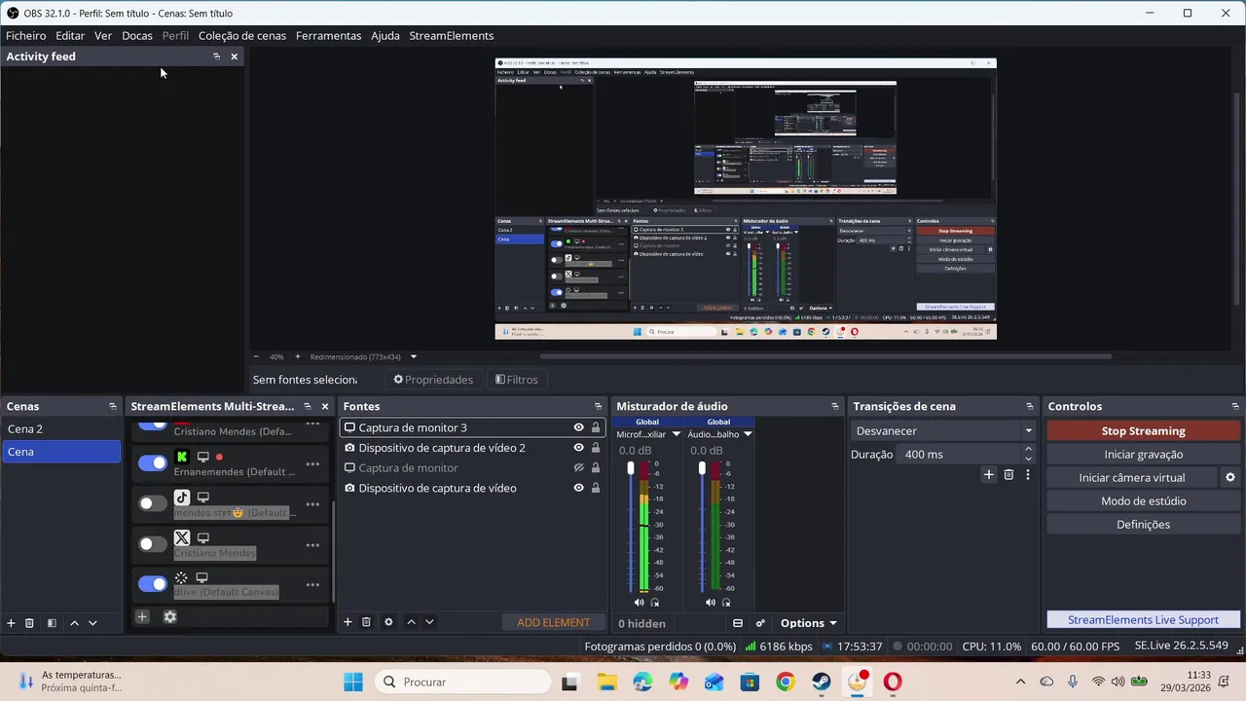Enable Cristiano Mendes X stream output
The width and height of the screenshot is (1246, 701).
click(153, 544)
